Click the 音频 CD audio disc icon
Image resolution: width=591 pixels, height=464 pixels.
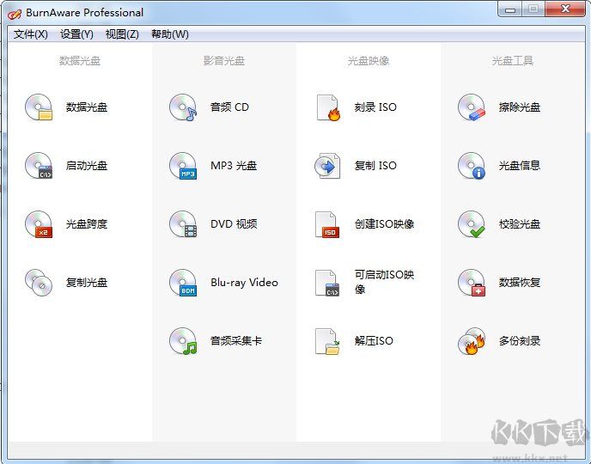click(x=183, y=107)
